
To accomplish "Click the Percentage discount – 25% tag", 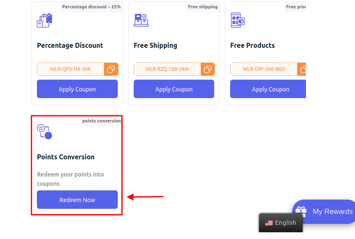I will pyautogui.click(x=91, y=7).
